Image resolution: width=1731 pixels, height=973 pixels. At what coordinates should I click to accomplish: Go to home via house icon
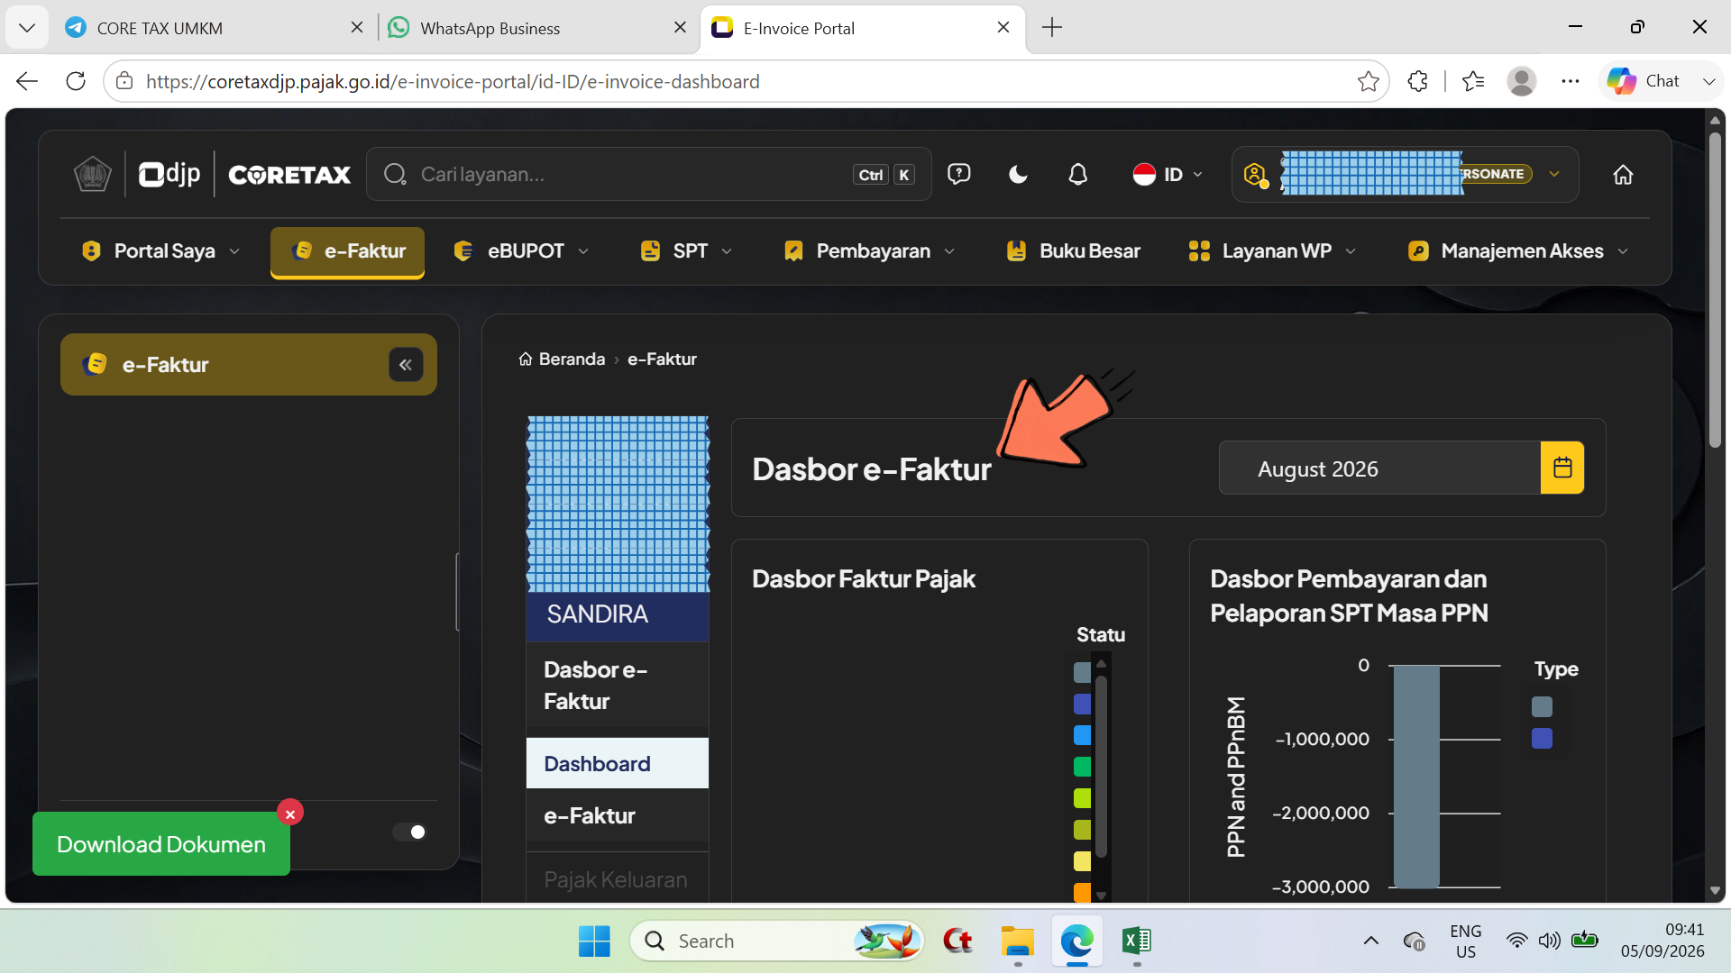[1623, 175]
